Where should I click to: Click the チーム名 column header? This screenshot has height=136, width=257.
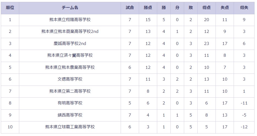[x=70, y=8]
